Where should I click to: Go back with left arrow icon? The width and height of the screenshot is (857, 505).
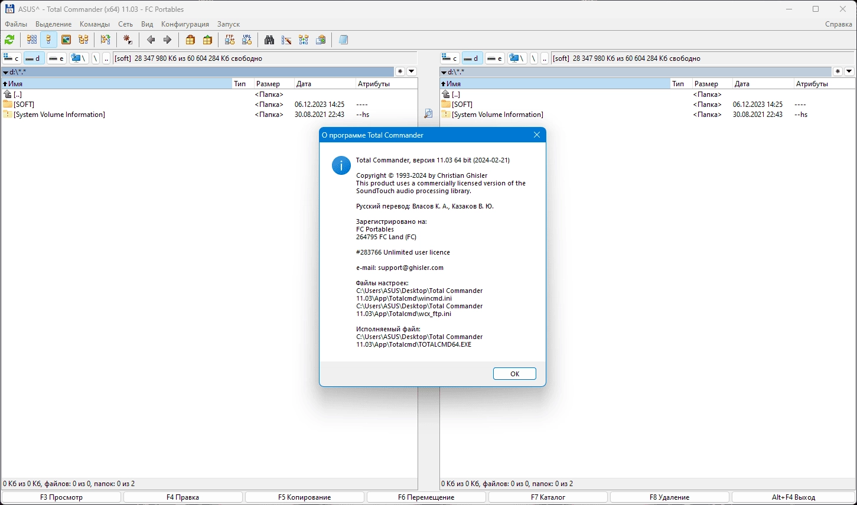pyautogui.click(x=151, y=40)
